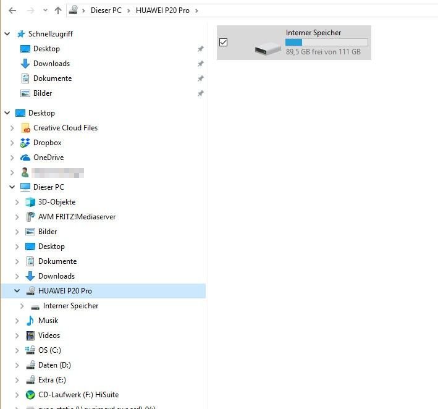The height and width of the screenshot is (409, 438).
Task: Click the Creative Cloud Files folder icon
Action: (x=25, y=128)
